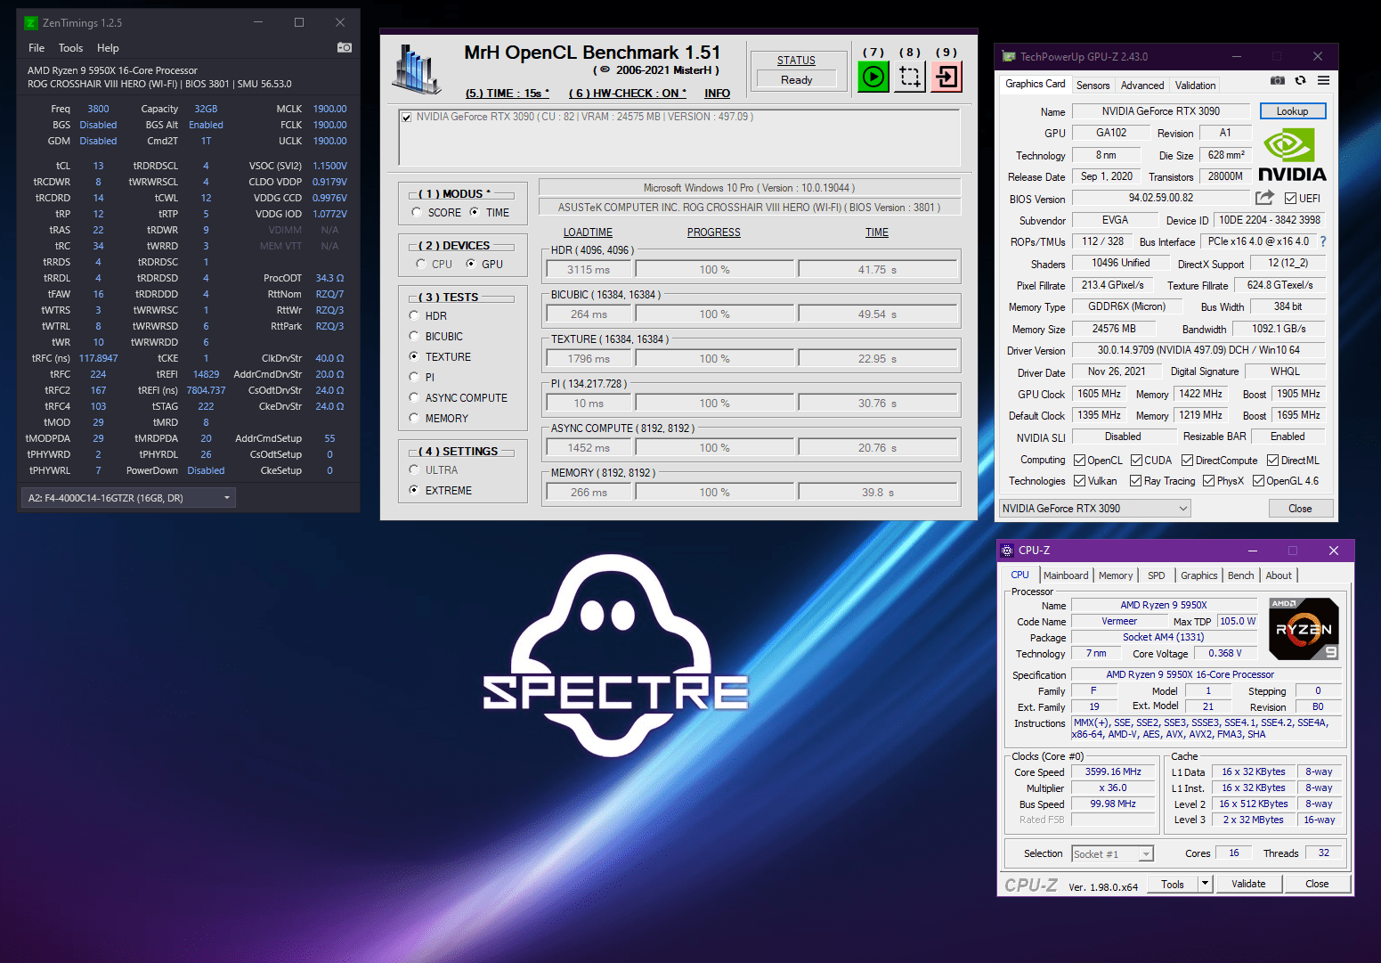Viewport: 1381px width, 963px height.
Task: Click the HW-CHECK : ON setting link
Action: coord(628,93)
